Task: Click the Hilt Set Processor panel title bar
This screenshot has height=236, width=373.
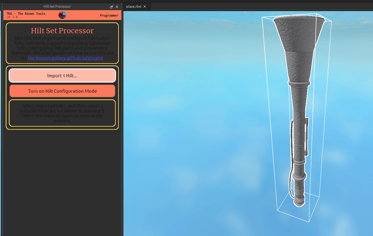Action: [57, 6]
